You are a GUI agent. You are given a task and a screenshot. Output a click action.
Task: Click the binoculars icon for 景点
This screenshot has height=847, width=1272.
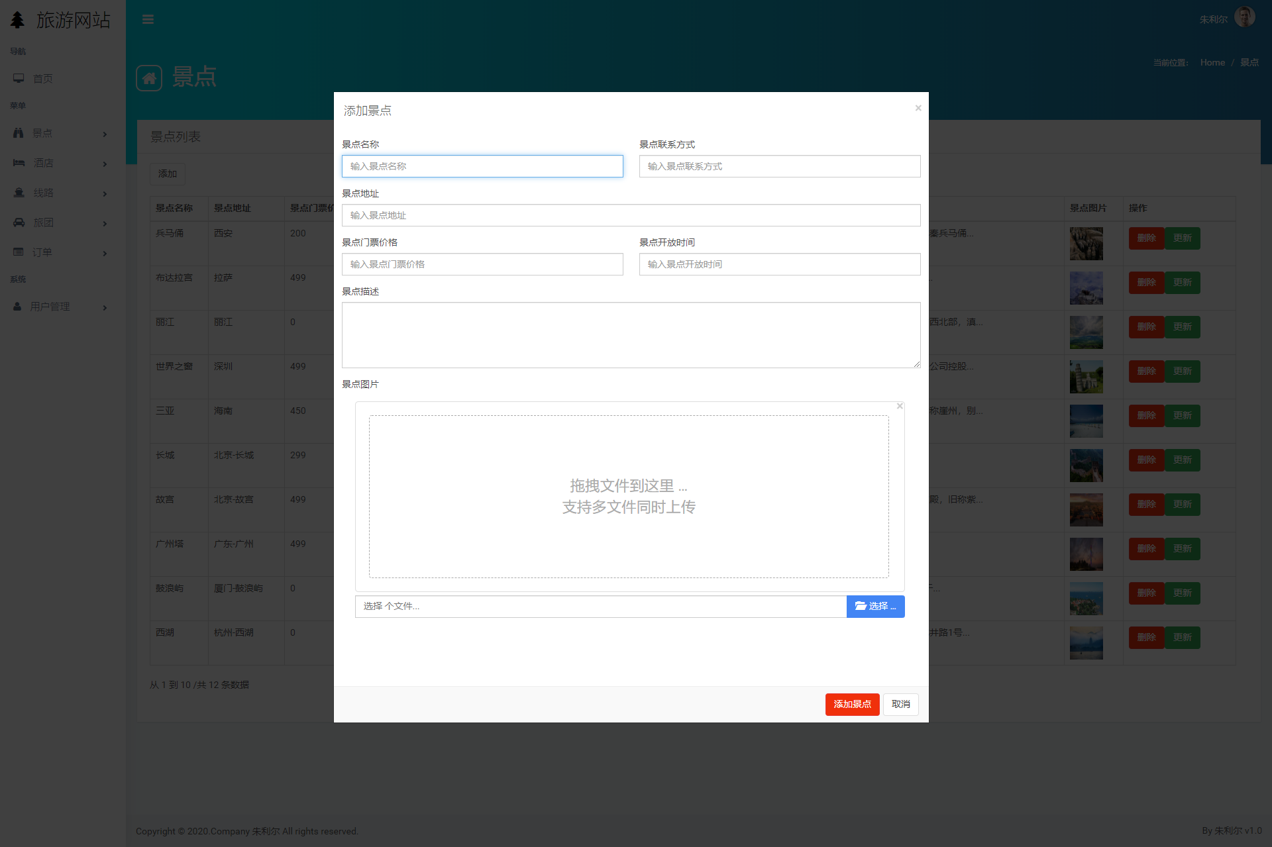click(19, 133)
